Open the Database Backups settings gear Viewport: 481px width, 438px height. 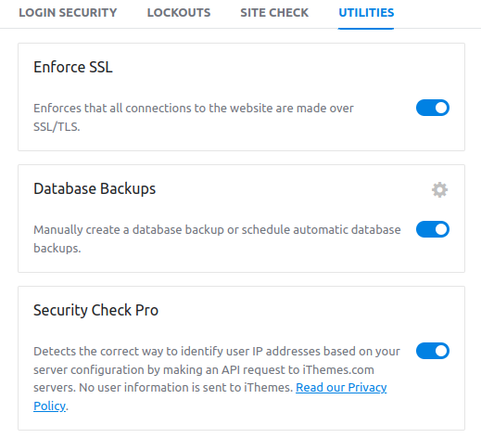[x=439, y=189]
